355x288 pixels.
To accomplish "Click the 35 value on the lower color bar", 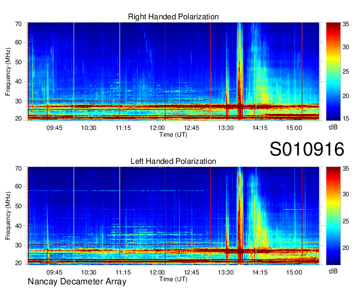I will 346,169.
